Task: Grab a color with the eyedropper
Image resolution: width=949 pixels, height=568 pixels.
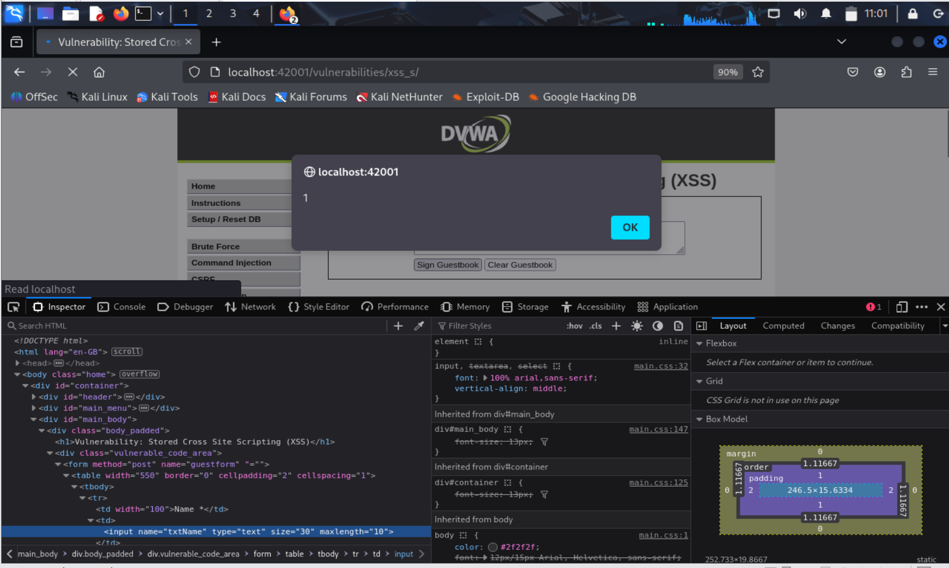Action: pos(419,326)
